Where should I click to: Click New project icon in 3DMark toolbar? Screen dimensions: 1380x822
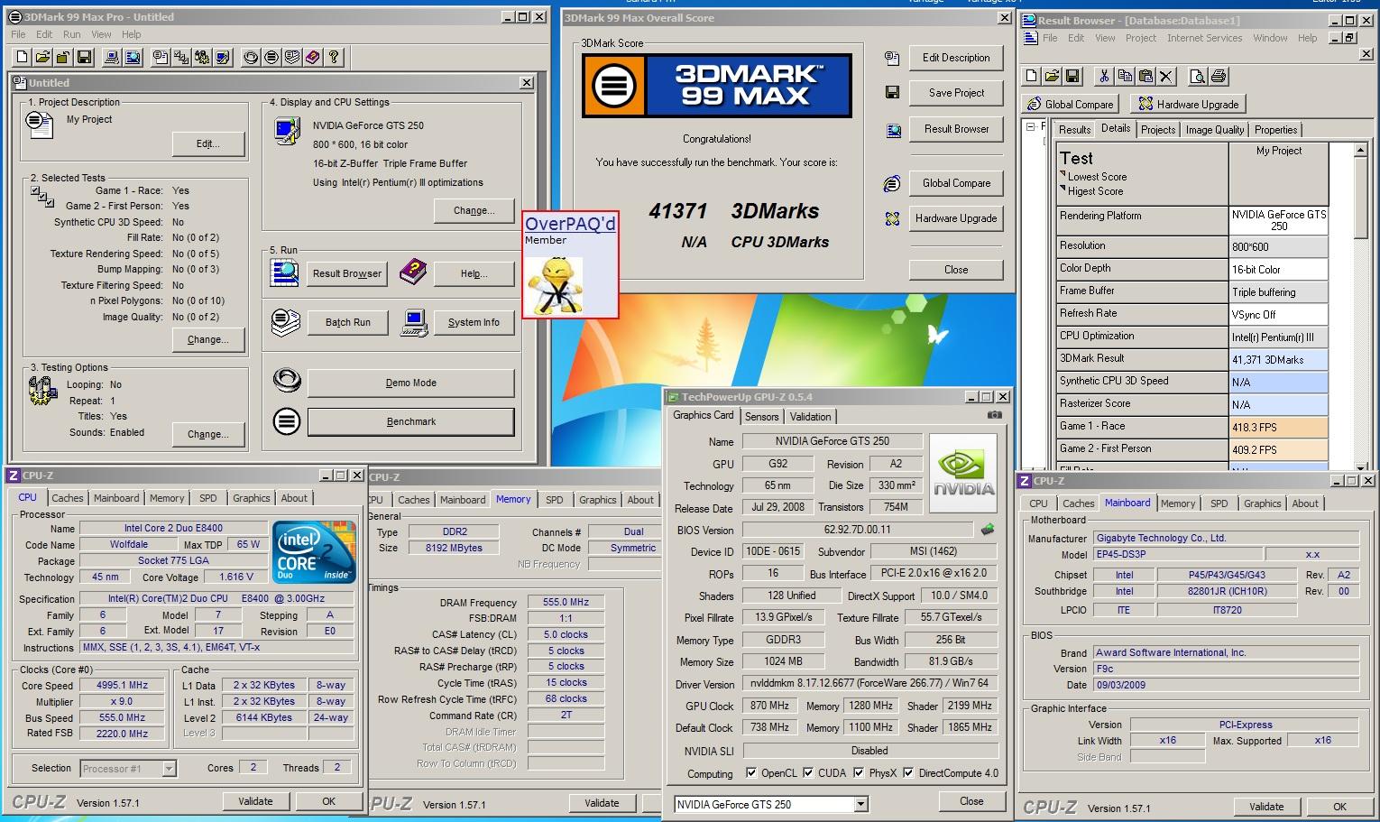(22, 58)
